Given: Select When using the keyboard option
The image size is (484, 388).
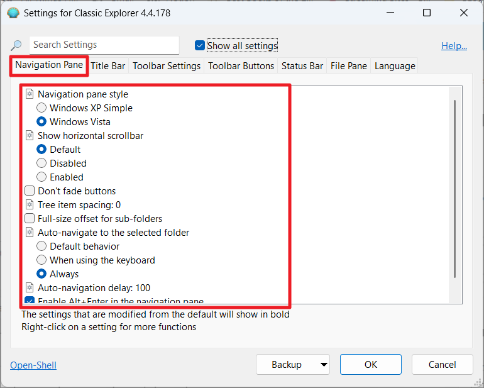Looking at the screenshot, I should pos(41,260).
